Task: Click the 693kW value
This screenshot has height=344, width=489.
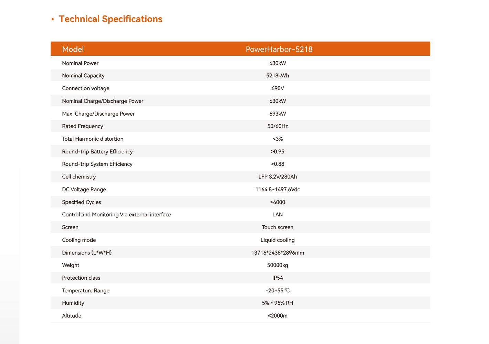Action: pos(278,114)
